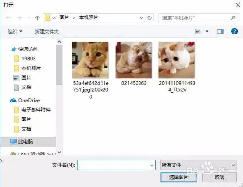Image resolution: width=243 pixels, height=187 pixels.
Task: Click the navigation pane scrollbar thumb
Action: (59, 65)
